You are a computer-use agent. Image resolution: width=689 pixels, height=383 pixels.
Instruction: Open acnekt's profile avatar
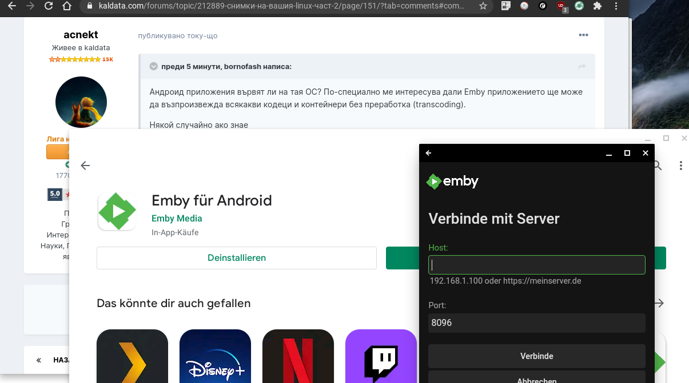[x=81, y=103]
